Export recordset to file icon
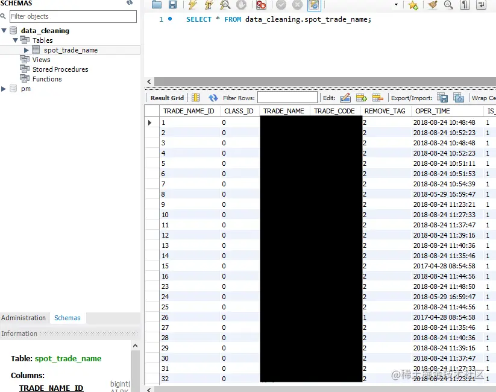This screenshot has width=496, height=392. 442,98
